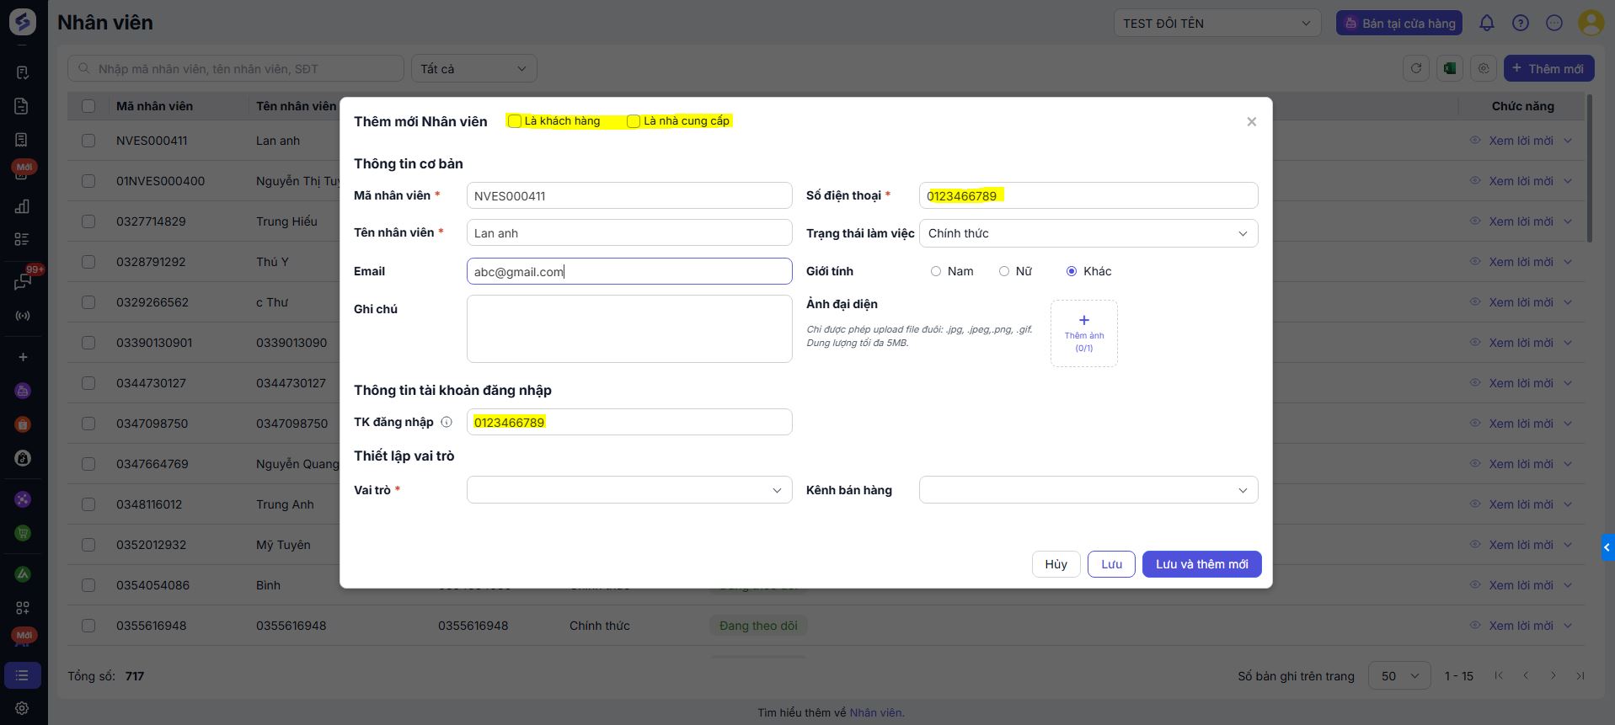Choose the Nữ gender radio option
Screen dimensions: 1615x725
(x=1004, y=271)
